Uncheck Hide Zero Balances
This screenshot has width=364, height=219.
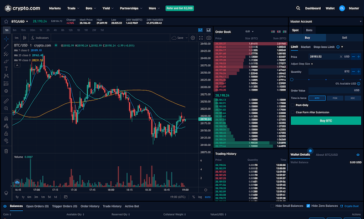point(308,206)
